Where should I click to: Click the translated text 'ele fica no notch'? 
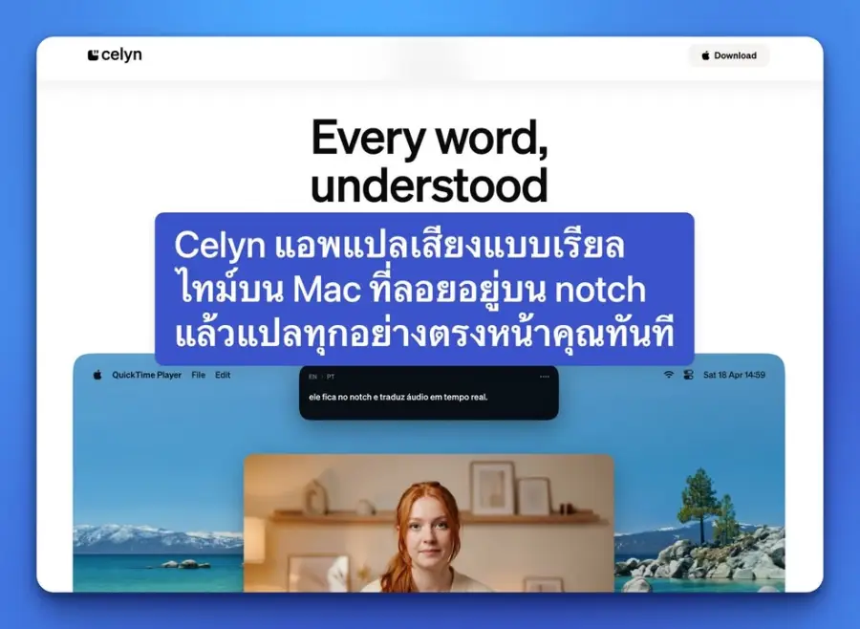[x=398, y=397]
